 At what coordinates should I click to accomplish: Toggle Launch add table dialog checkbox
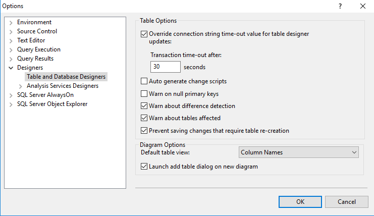[144, 167]
